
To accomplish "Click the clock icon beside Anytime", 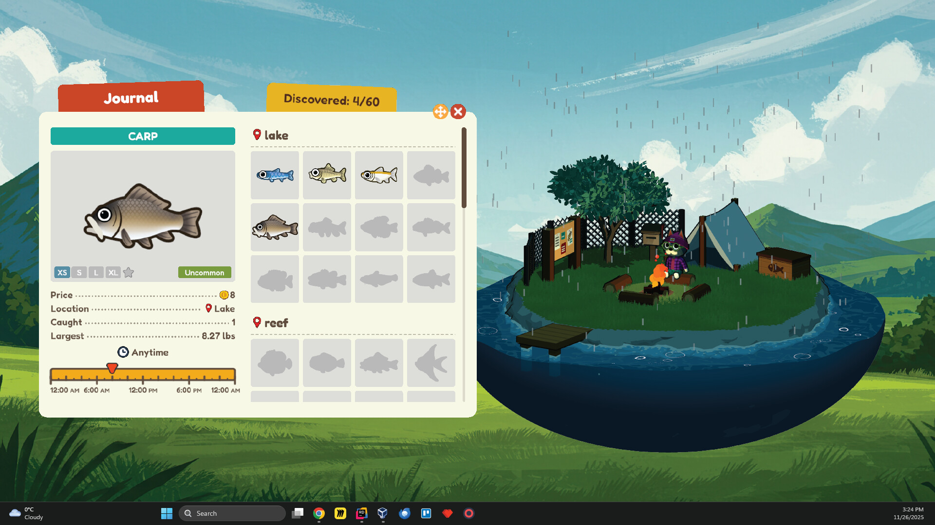I will 124,352.
